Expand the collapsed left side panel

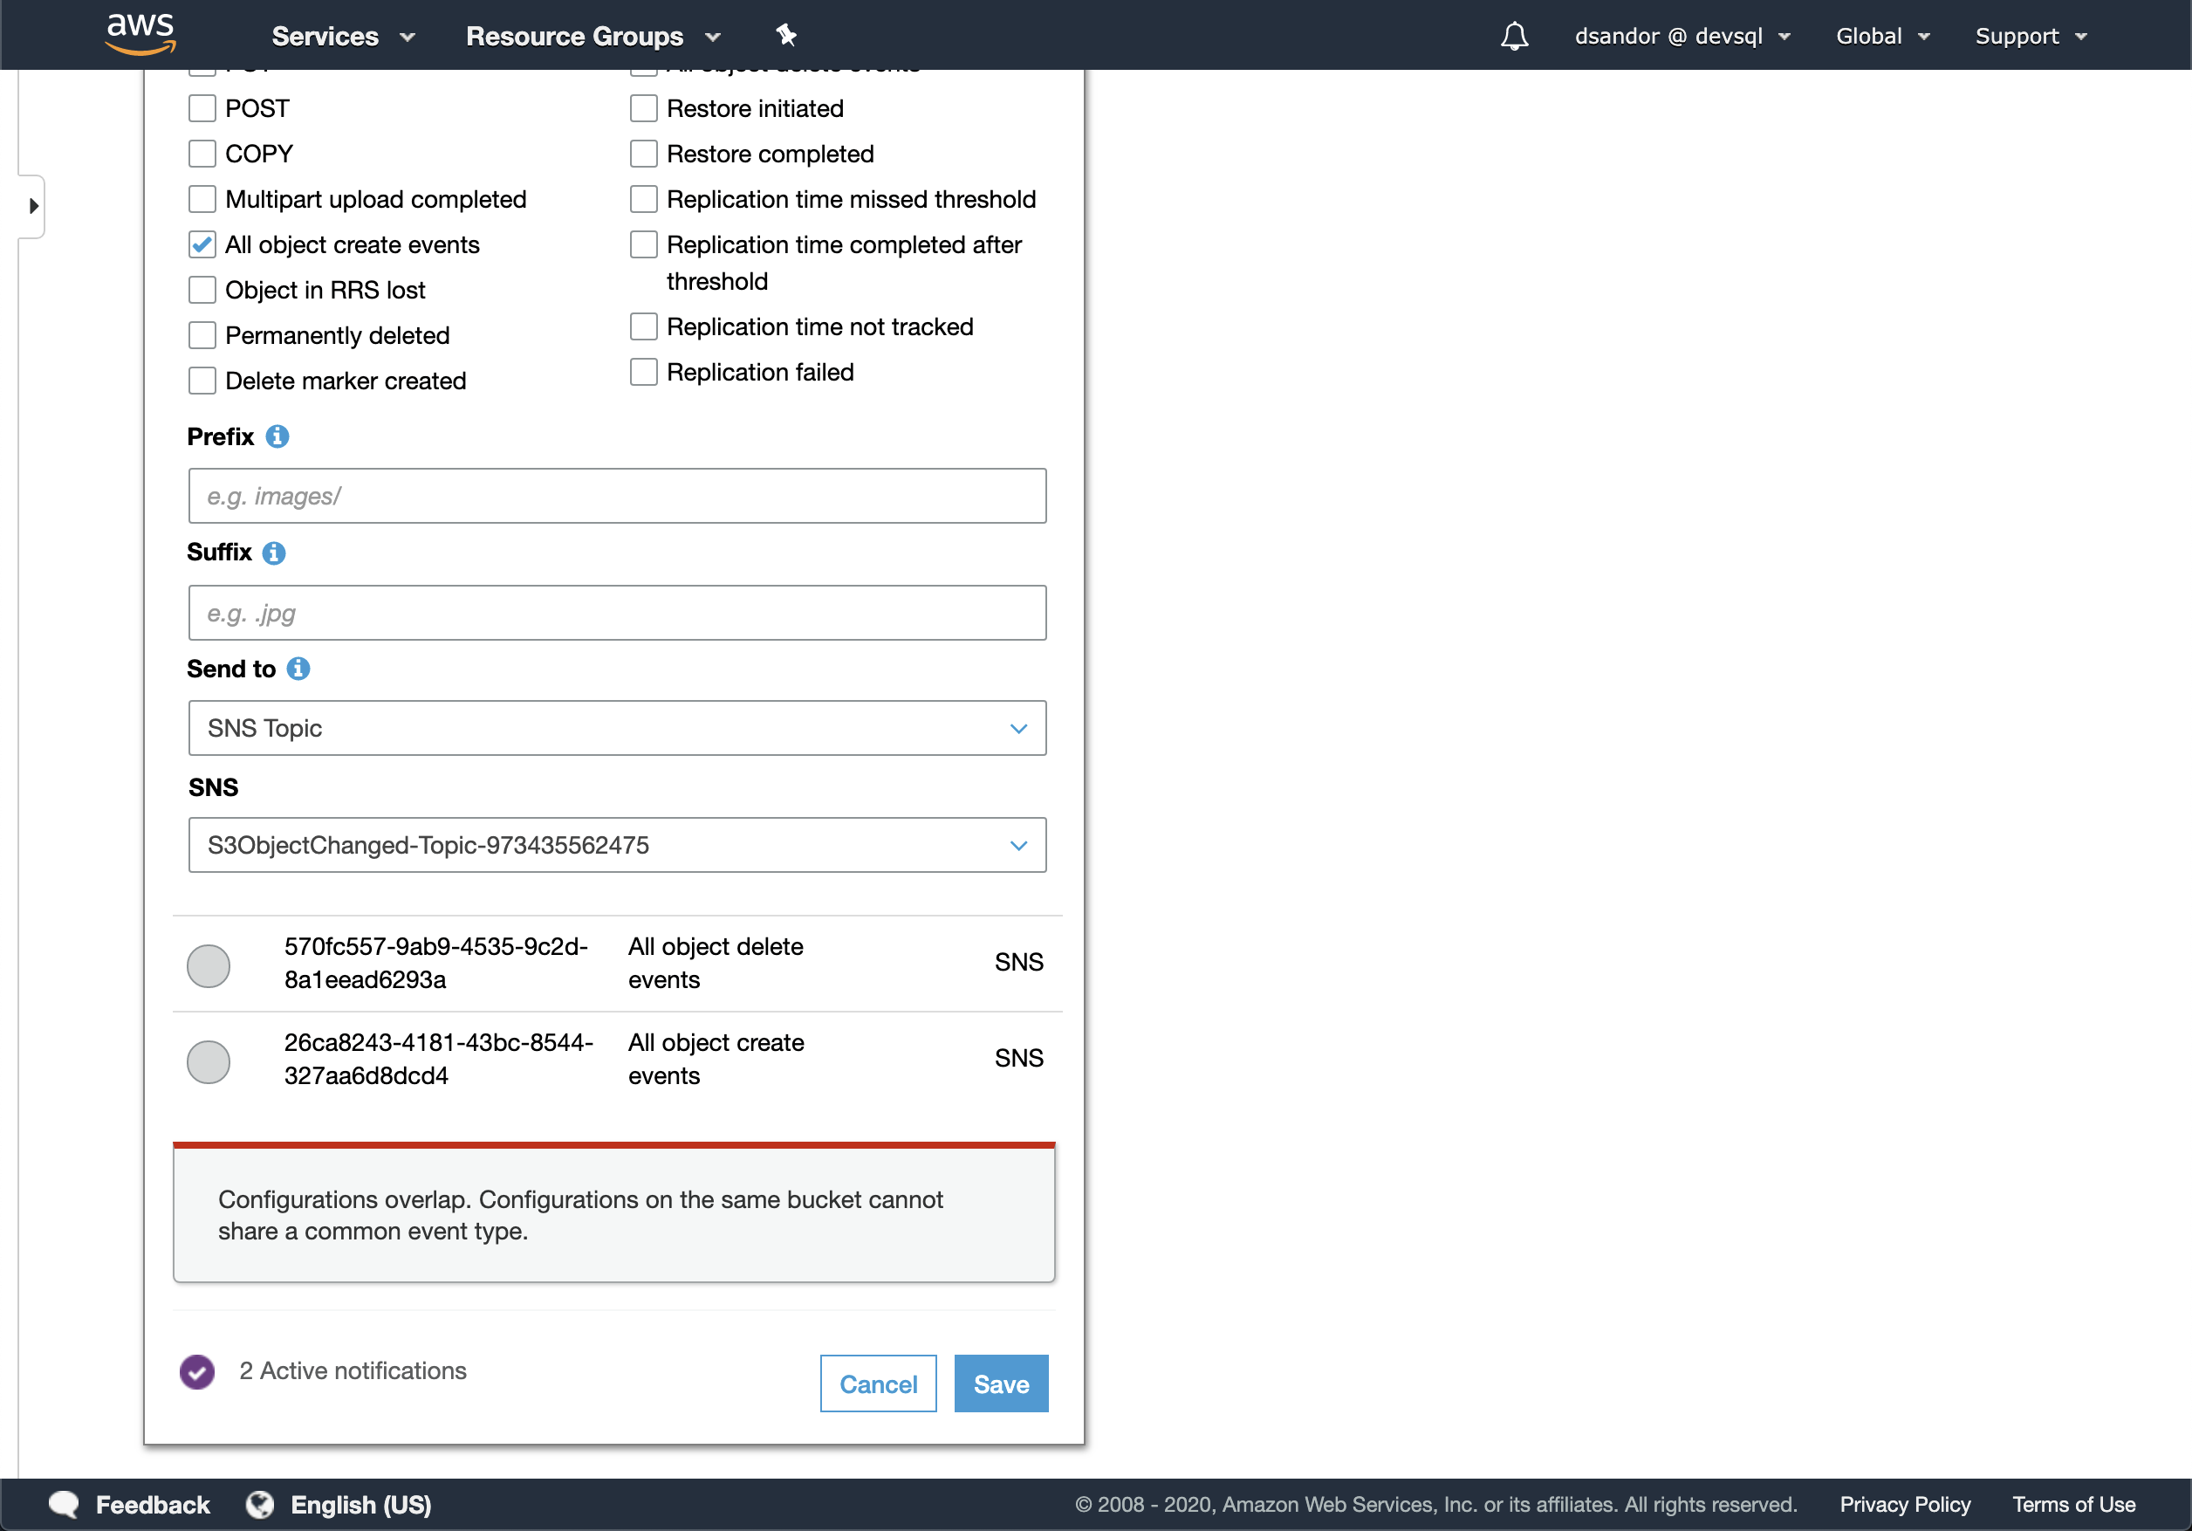pyautogui.click(x=33, y=206)
